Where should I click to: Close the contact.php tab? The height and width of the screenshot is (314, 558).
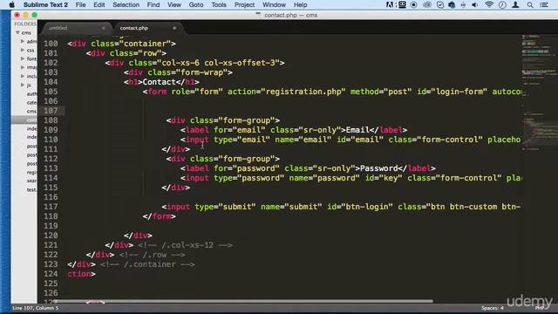pos(174,28)
